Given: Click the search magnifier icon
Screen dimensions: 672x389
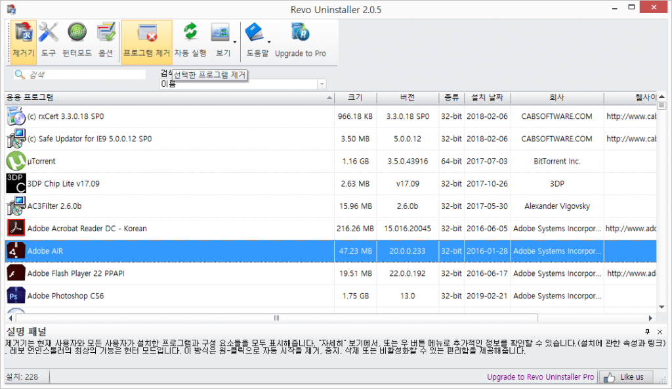Looking at the screenshot, I should (x=19, y=75).
